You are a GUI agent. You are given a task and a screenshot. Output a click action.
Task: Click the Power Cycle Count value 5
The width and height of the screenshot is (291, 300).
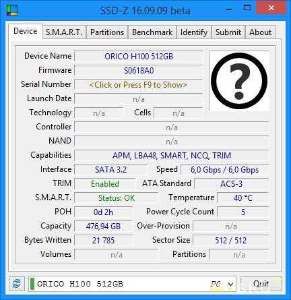[x=243, y=212]
